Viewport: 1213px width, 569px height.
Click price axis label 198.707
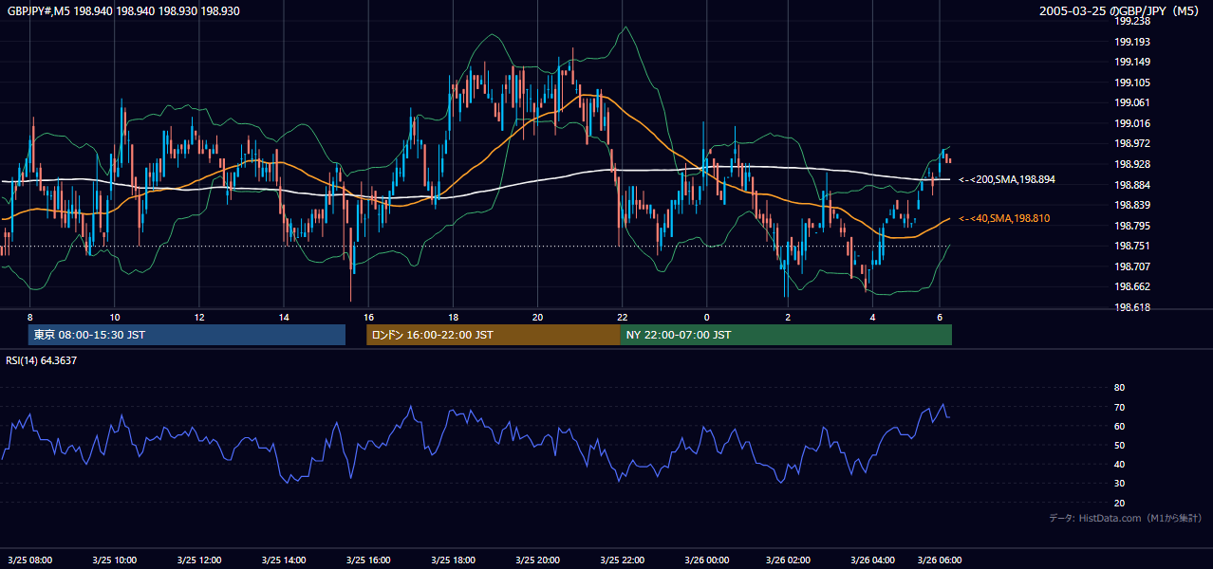(1131, 266)
